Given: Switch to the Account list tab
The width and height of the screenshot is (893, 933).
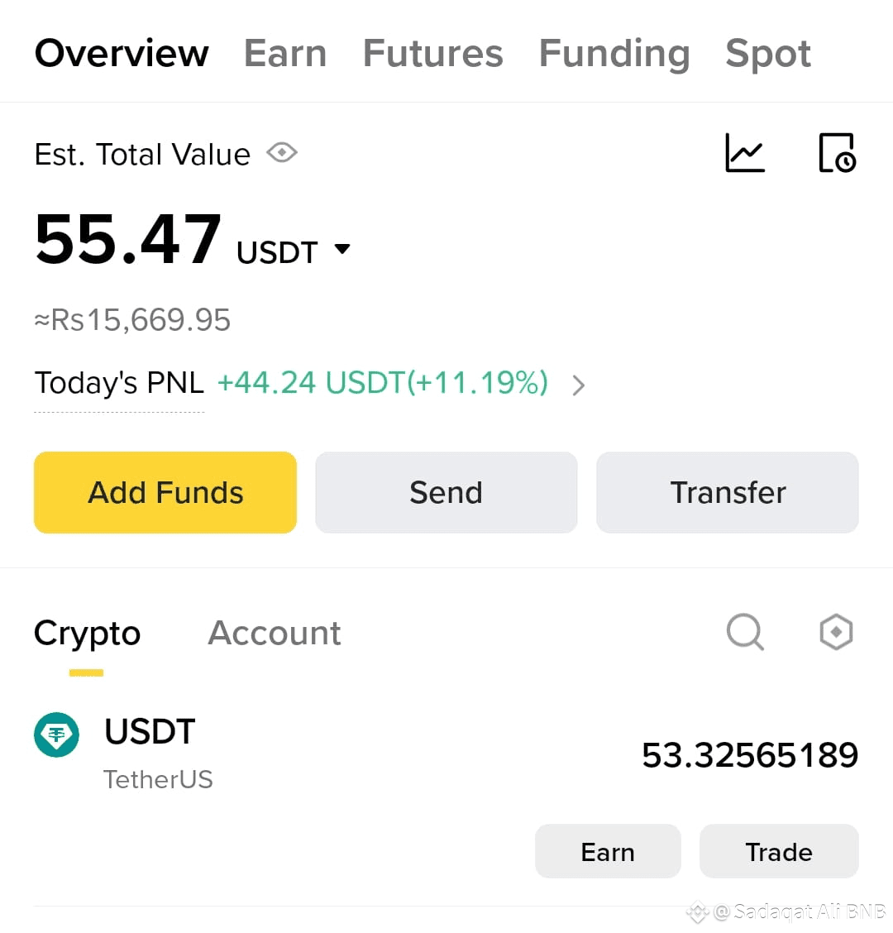Looking at the screenshot, I should (275, 634).
